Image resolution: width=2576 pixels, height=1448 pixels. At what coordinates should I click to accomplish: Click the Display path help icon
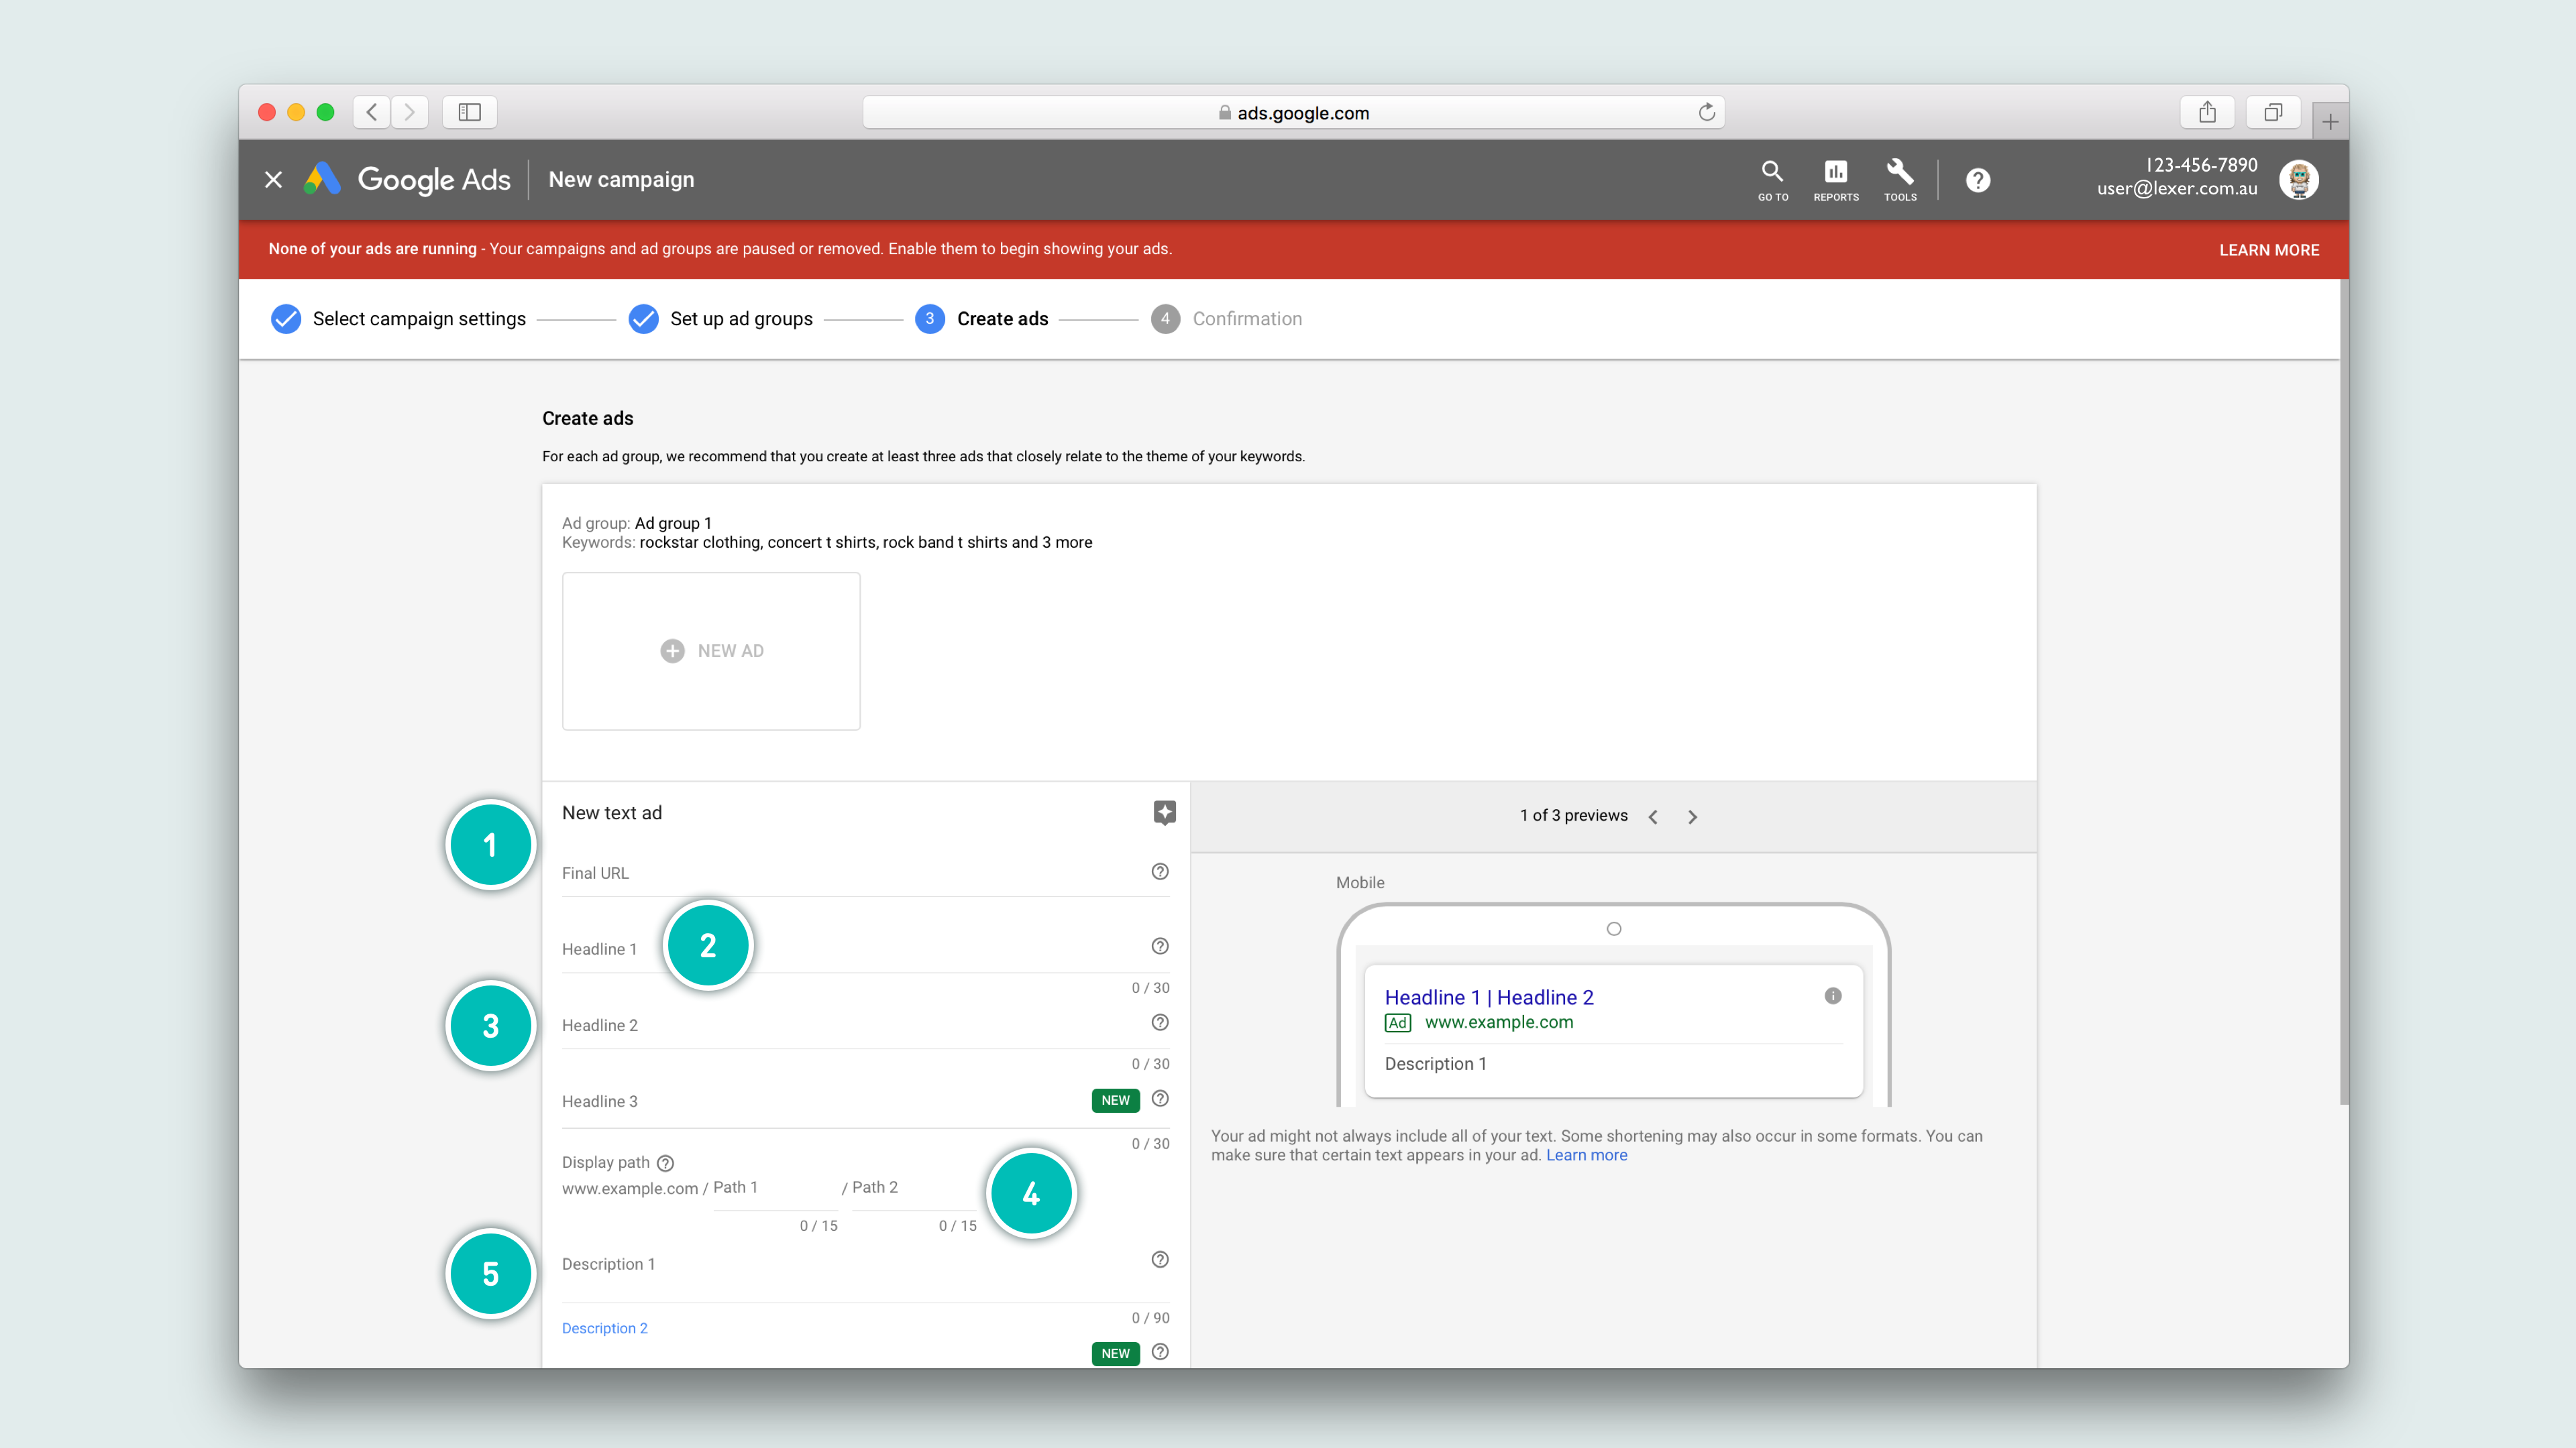pyautogui.click(x=666, y=1163)
